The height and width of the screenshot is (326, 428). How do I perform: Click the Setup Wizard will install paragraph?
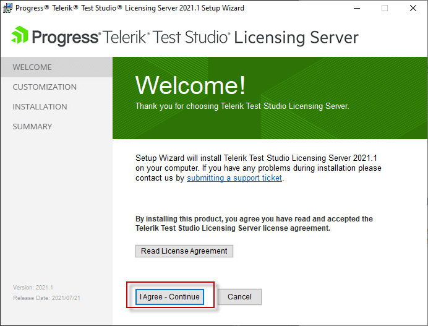click(258, 168)
